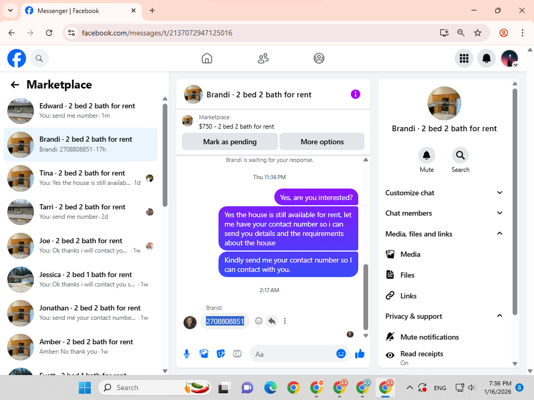Click the large listing photo in details panel
This screenshot has width=534, height=400.
(x=444, y=104)
